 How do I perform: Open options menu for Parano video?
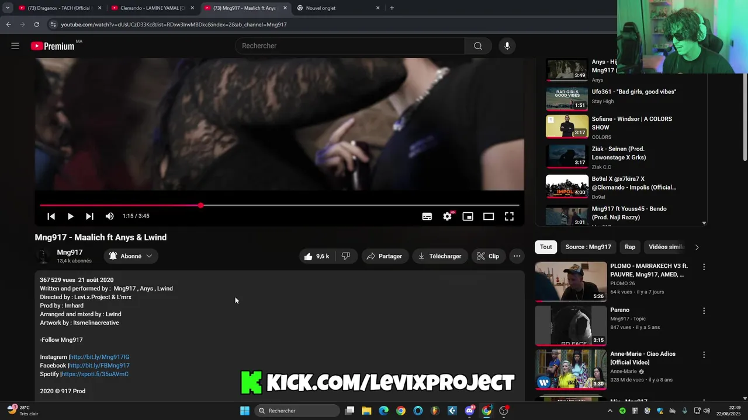[x=704, y=311]
